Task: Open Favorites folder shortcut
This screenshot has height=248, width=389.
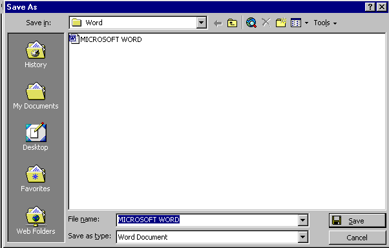Action: pos(36,178)
